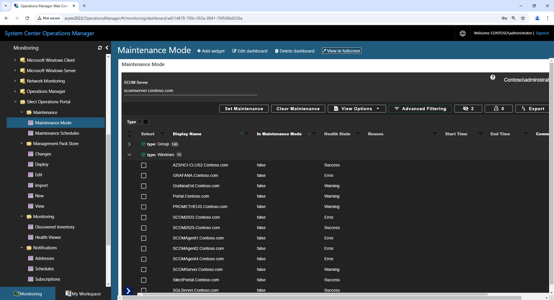
Task: Expand Operations Manager tree node
Action: point(15,91)
